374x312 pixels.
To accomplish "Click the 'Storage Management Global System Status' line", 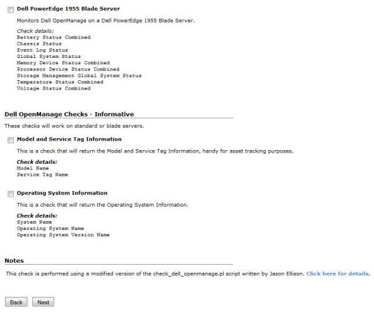I will (x=79, y=76).
